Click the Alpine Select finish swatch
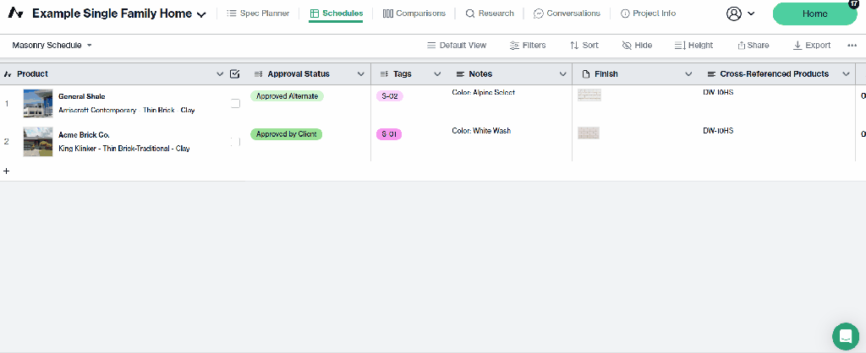 pos(589,95)
